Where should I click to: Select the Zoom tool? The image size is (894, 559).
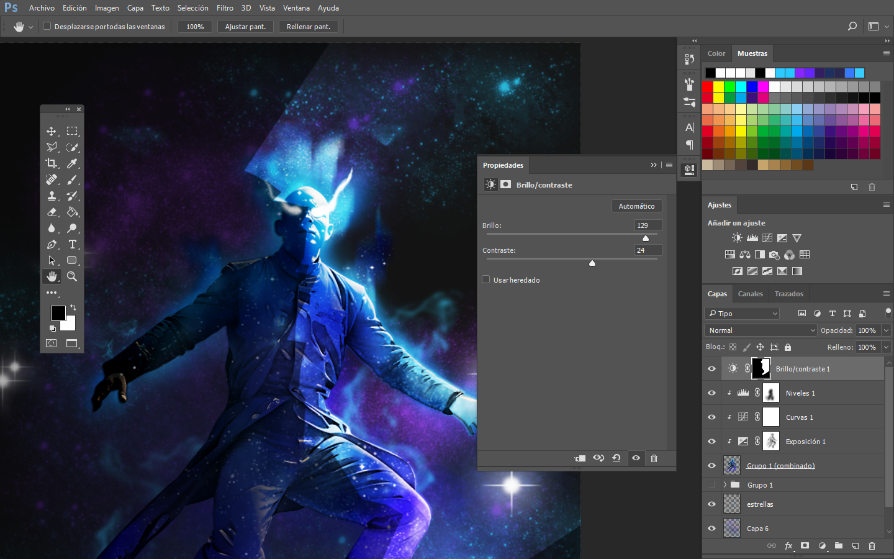click(x=72, y=276)
